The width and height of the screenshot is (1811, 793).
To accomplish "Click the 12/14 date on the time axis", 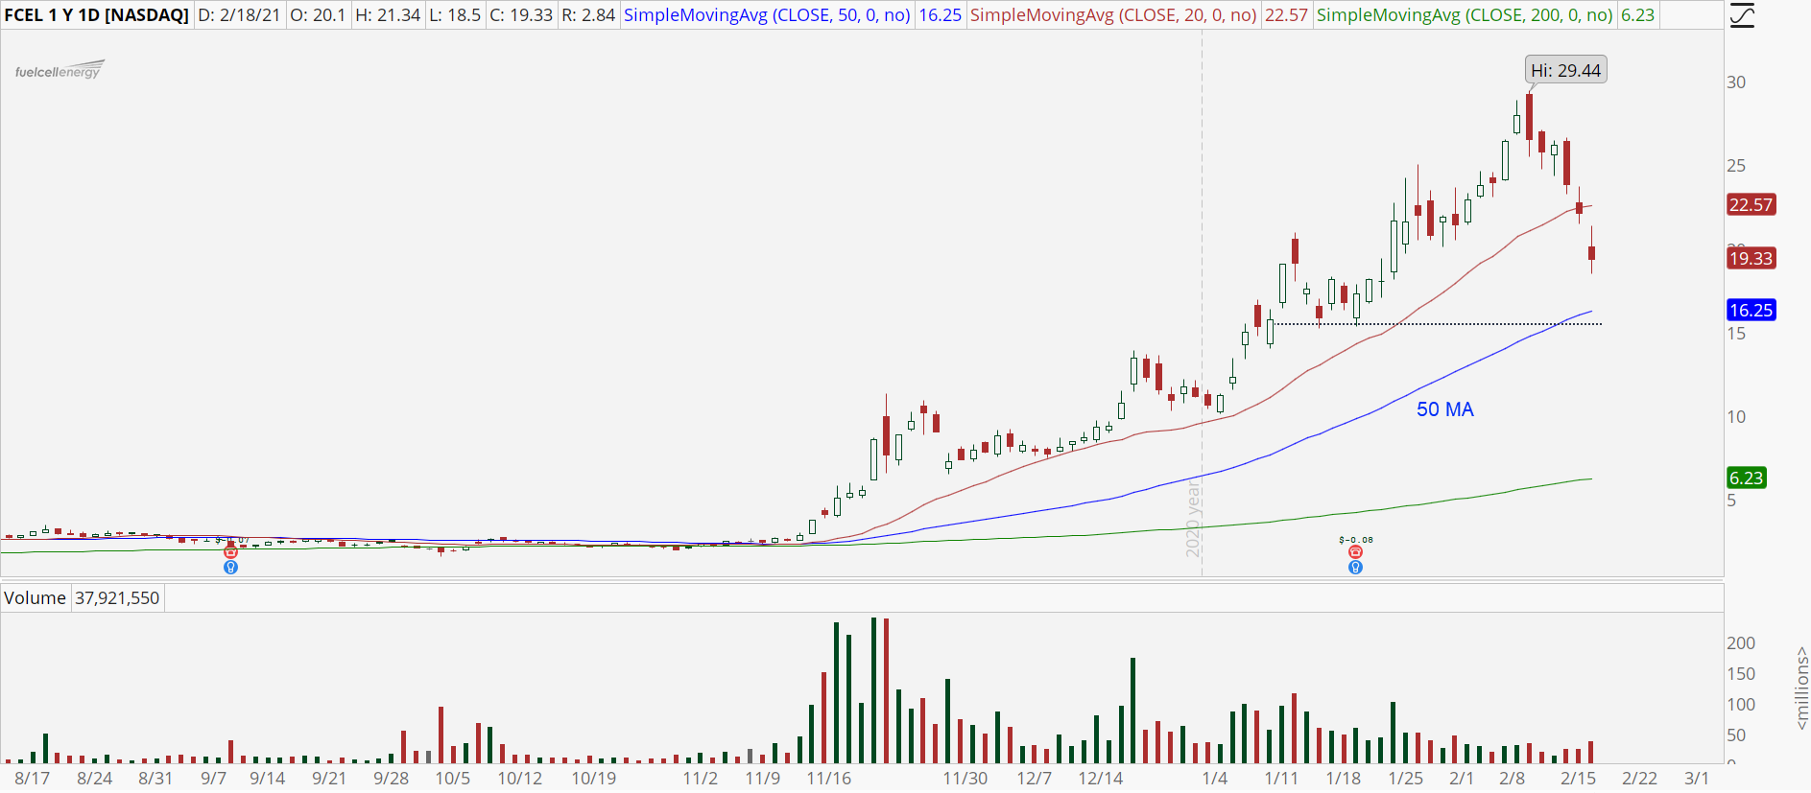I will click(x=1101, y=779).
